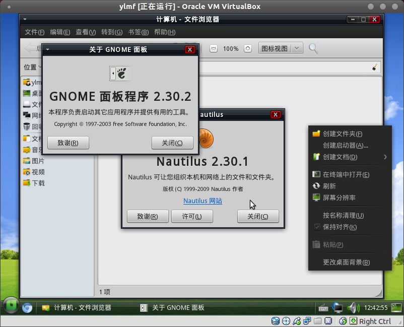Open the 转到(G) menu
Screen dimensions: 404x327
coord(112,32)
